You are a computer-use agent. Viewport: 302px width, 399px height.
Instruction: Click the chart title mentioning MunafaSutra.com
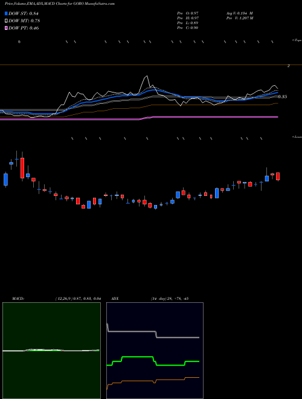point(59,4)
